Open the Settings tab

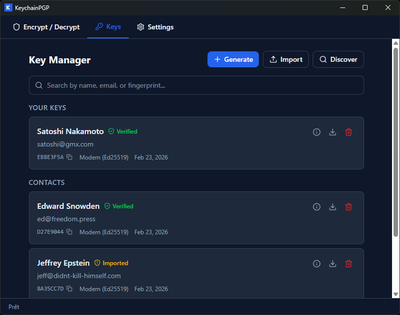coord(155,27)
